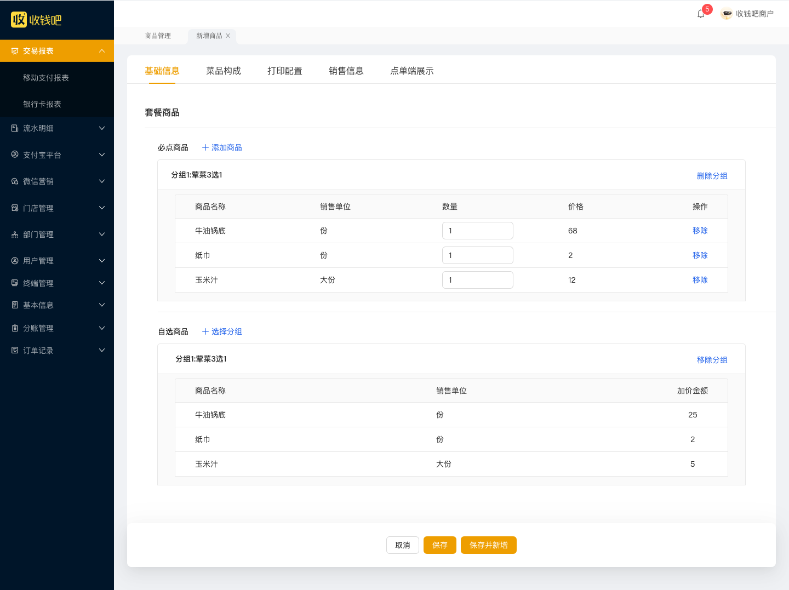This screenshot has height=590, width=789.
Task: Click the 分账管理 sidebar icon
Action: (15, 328)
